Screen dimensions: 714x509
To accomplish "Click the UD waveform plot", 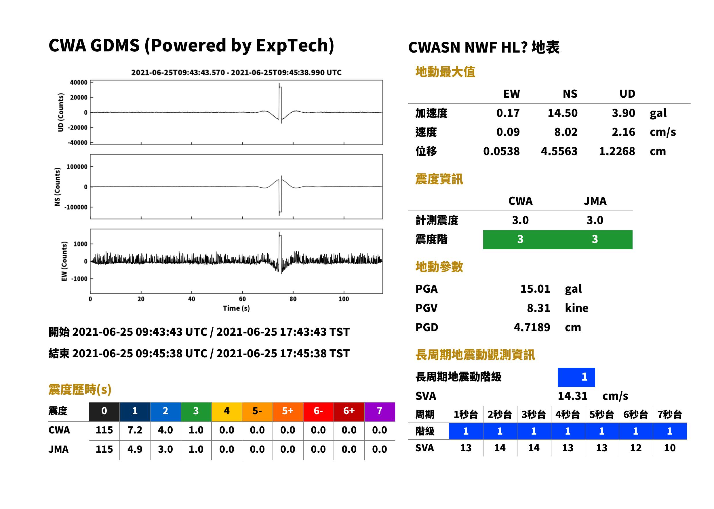I will pyautogui.click(x=236, y=112).
